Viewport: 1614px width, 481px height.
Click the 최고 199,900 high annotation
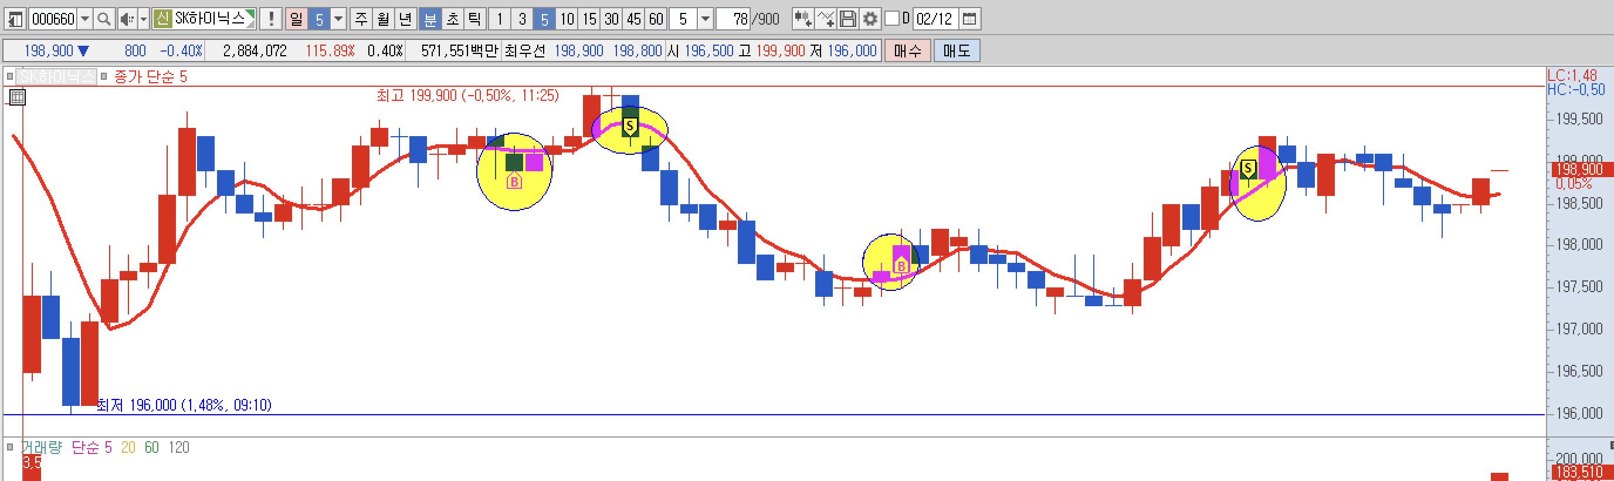coord(467,95)
